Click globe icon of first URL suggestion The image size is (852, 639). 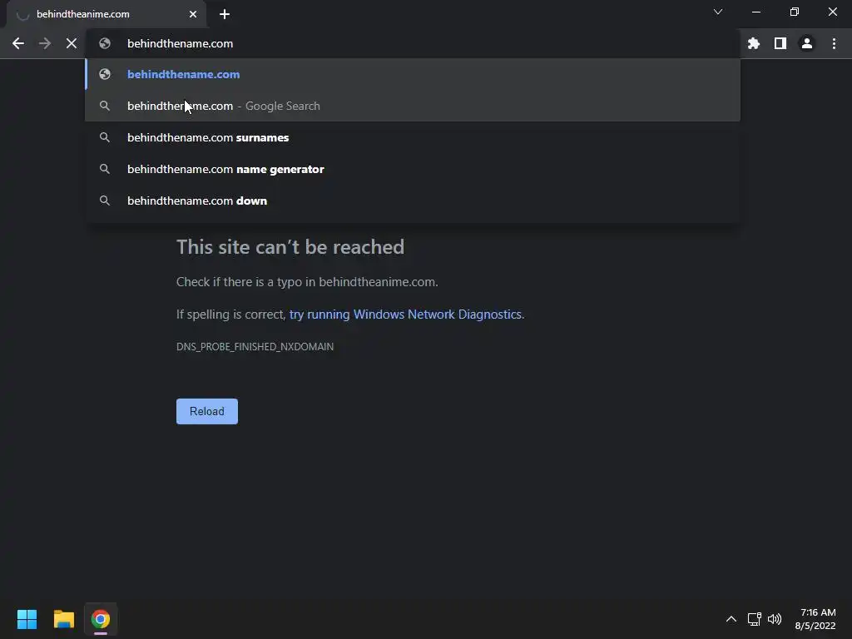coord(105,74)
